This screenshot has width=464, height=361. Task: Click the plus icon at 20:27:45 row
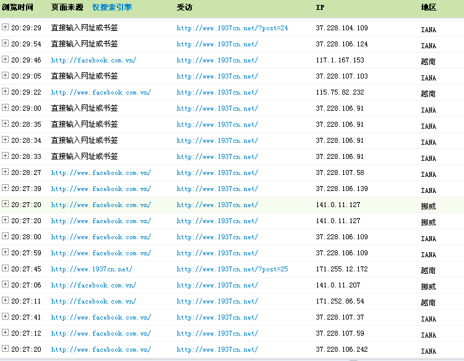(6, 268)
